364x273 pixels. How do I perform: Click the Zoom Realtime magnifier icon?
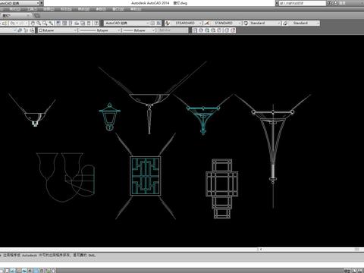(x=39, y=24)
